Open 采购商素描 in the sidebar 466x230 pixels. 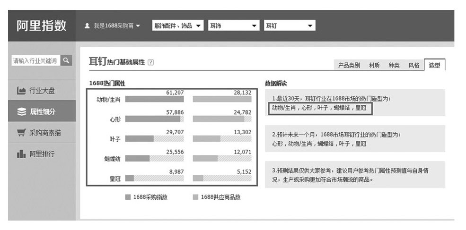click(42, 132)
